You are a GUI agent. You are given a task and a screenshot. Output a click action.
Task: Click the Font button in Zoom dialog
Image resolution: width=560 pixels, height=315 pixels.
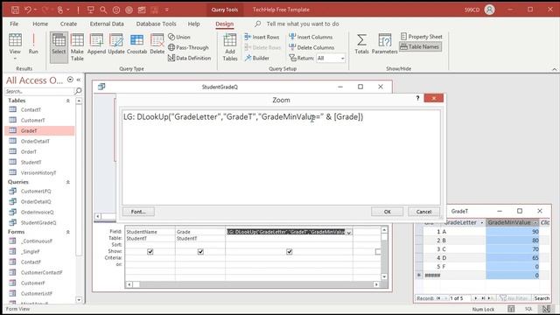[138, 212]
